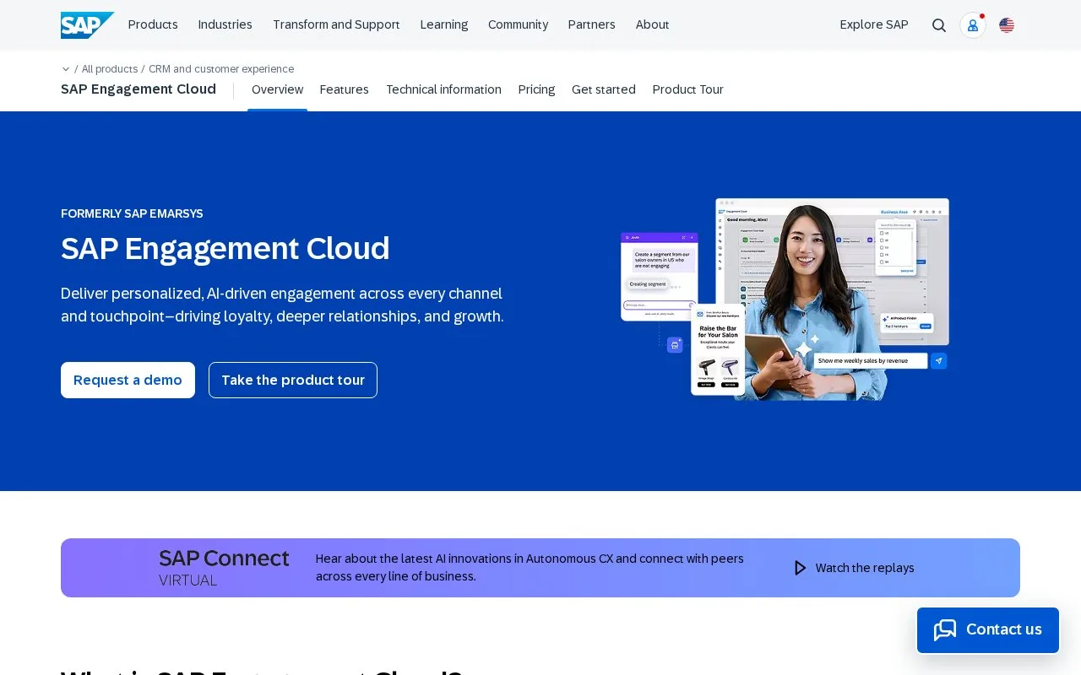Expand the breadcrumb chevron

click(x=66, y=69)
